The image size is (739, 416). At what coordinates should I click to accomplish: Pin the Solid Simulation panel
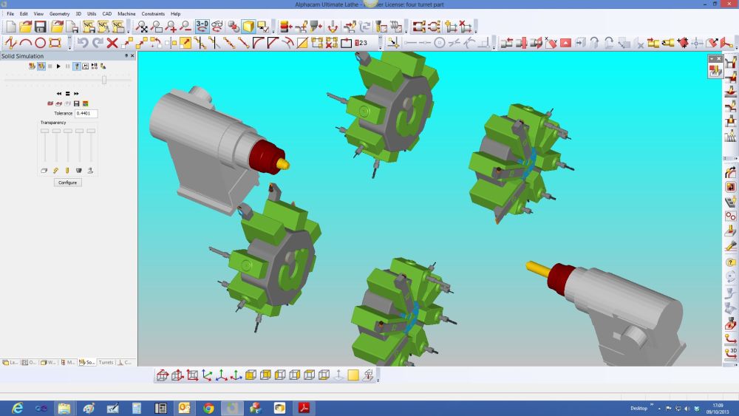(126, 55)
